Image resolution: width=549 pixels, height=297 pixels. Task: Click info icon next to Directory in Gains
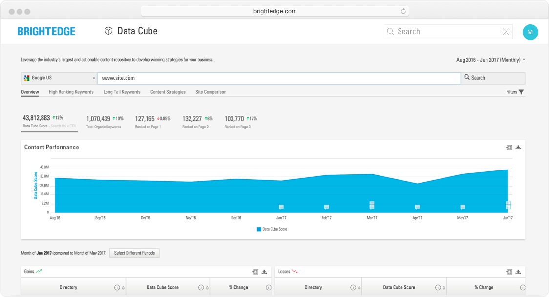[117, 288]
